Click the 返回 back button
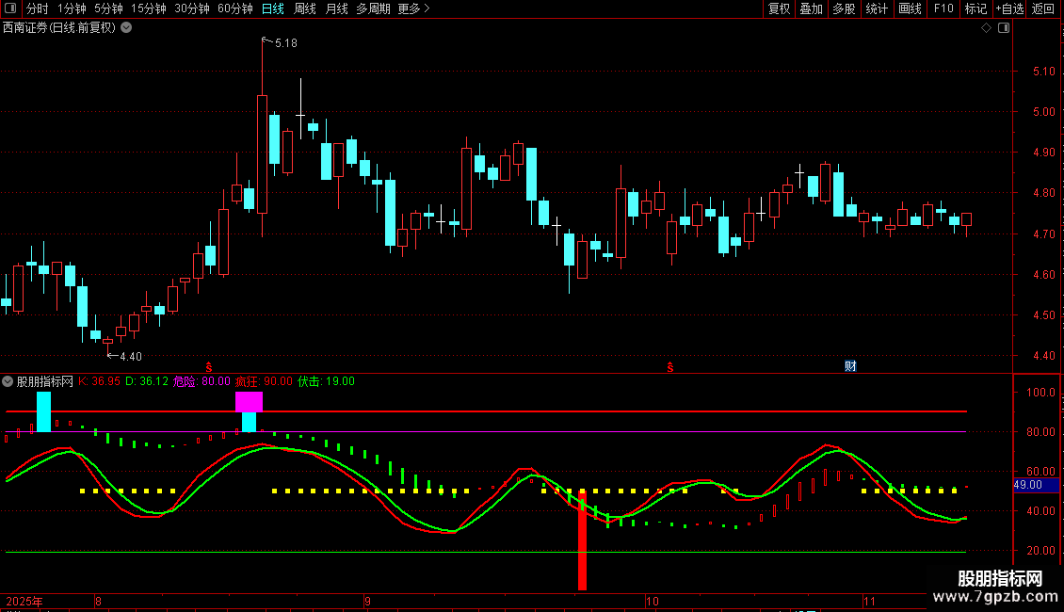Screen dimensions: 1064x612 click(1043, 8)
